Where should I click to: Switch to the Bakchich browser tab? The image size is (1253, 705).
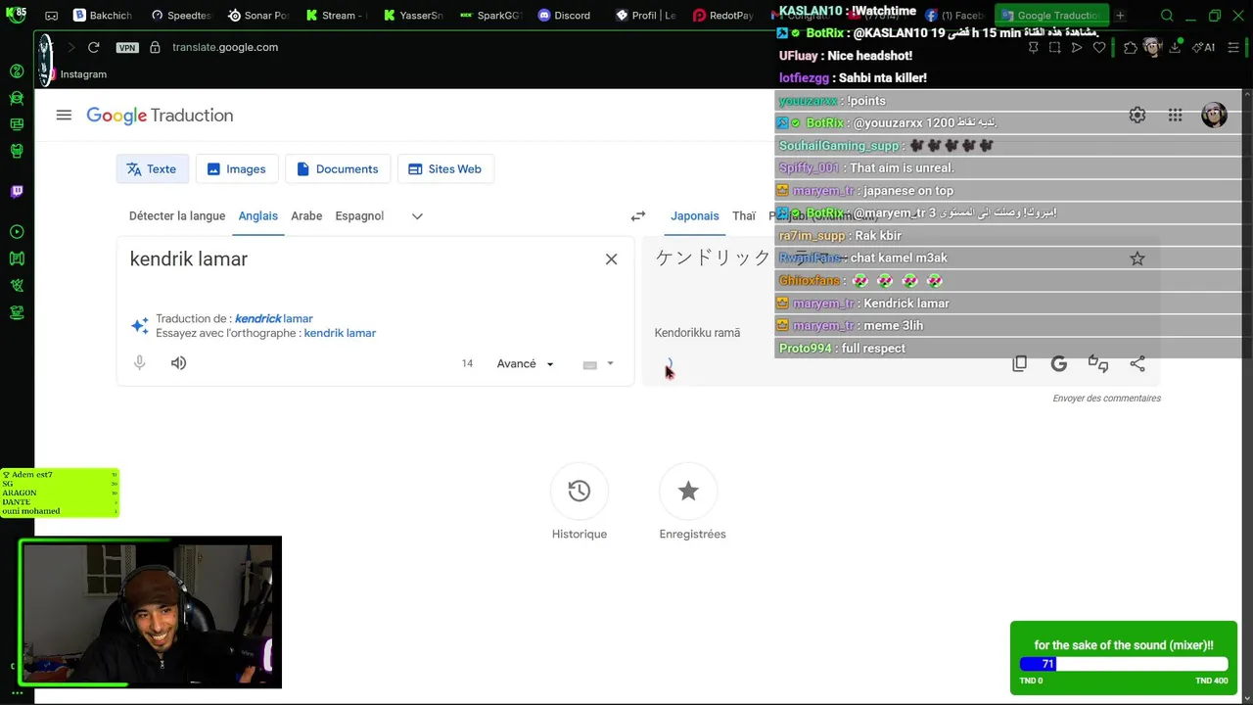point(103,16)
